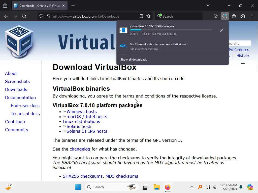Click the Show all downloads link
Image resolution: width=258 pixels, height=193 pixels.
(x=134, y=60)
